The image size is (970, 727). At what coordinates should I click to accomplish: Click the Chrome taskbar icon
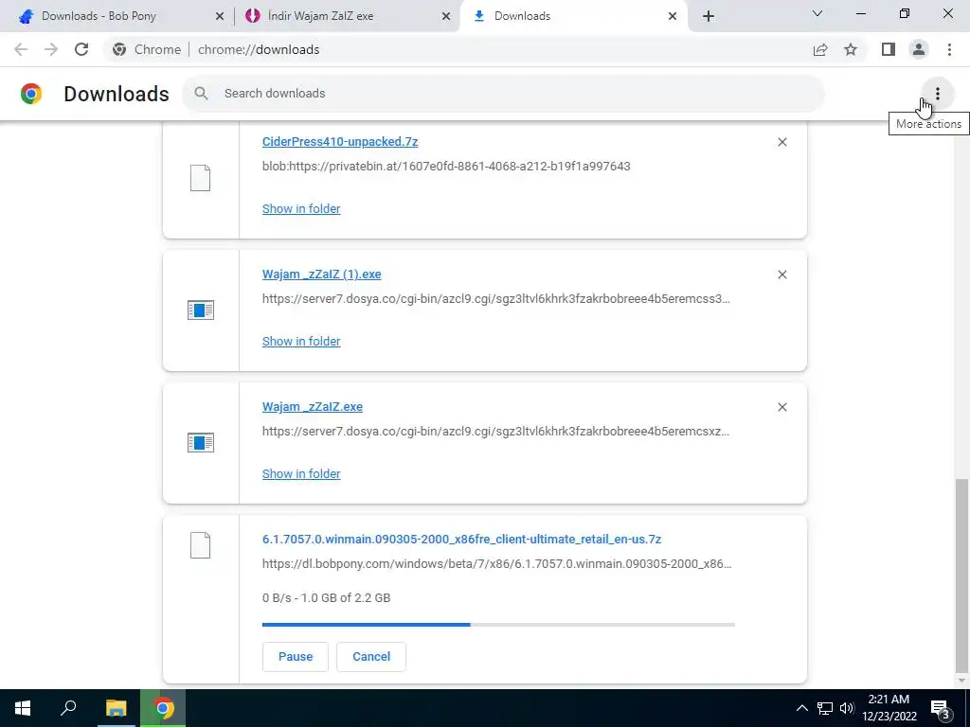tap(163, 708)
